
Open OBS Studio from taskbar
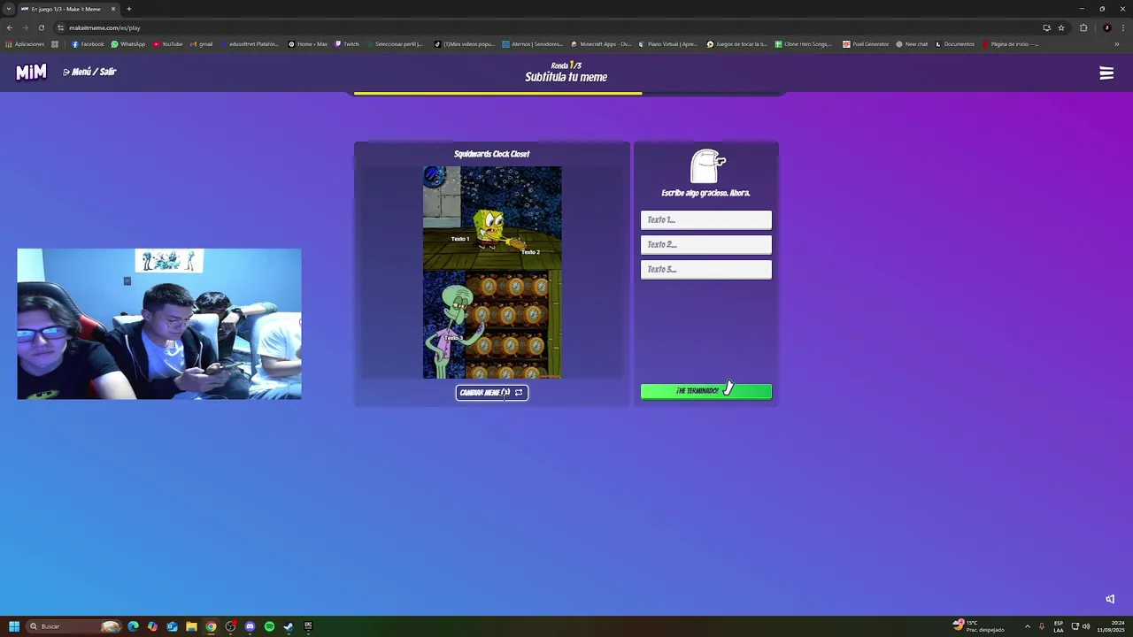pyautogui.click(x=230, y=626)
